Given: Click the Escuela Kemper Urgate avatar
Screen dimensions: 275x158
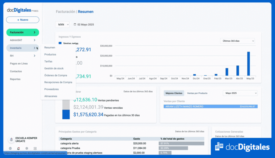Looking at the screenshot, I should coord(11,139).
